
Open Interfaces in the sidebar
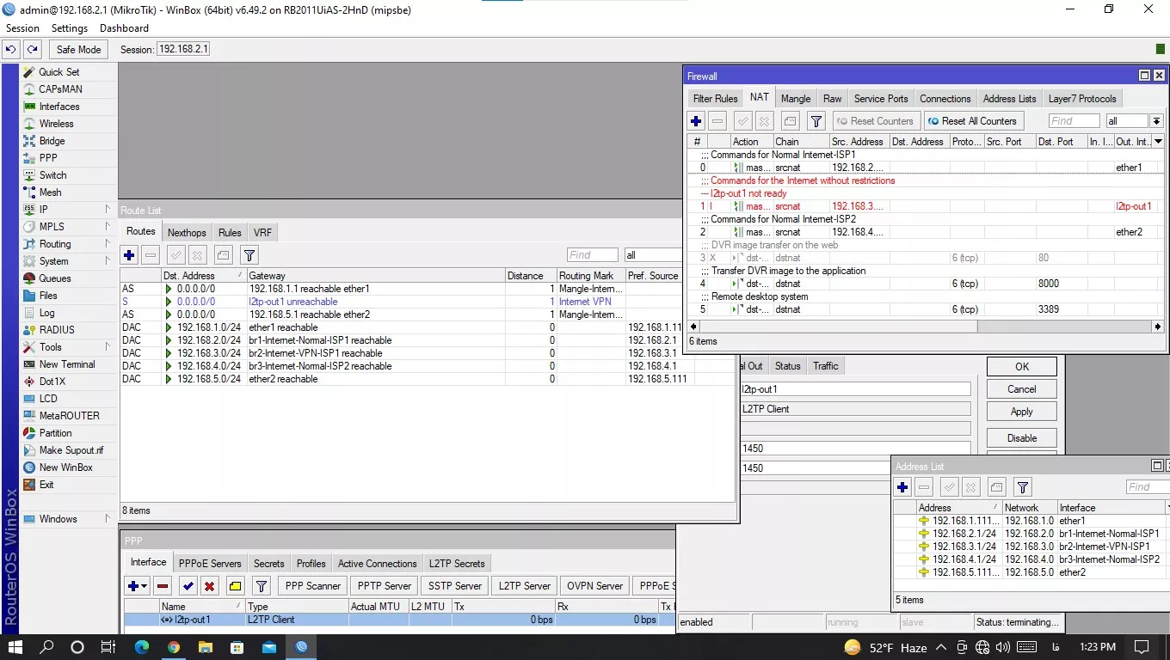(x=59, y=107)
